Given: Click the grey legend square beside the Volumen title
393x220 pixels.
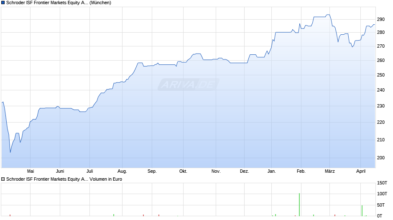Looking at the screenshot, I should click(x=3, y=179).
